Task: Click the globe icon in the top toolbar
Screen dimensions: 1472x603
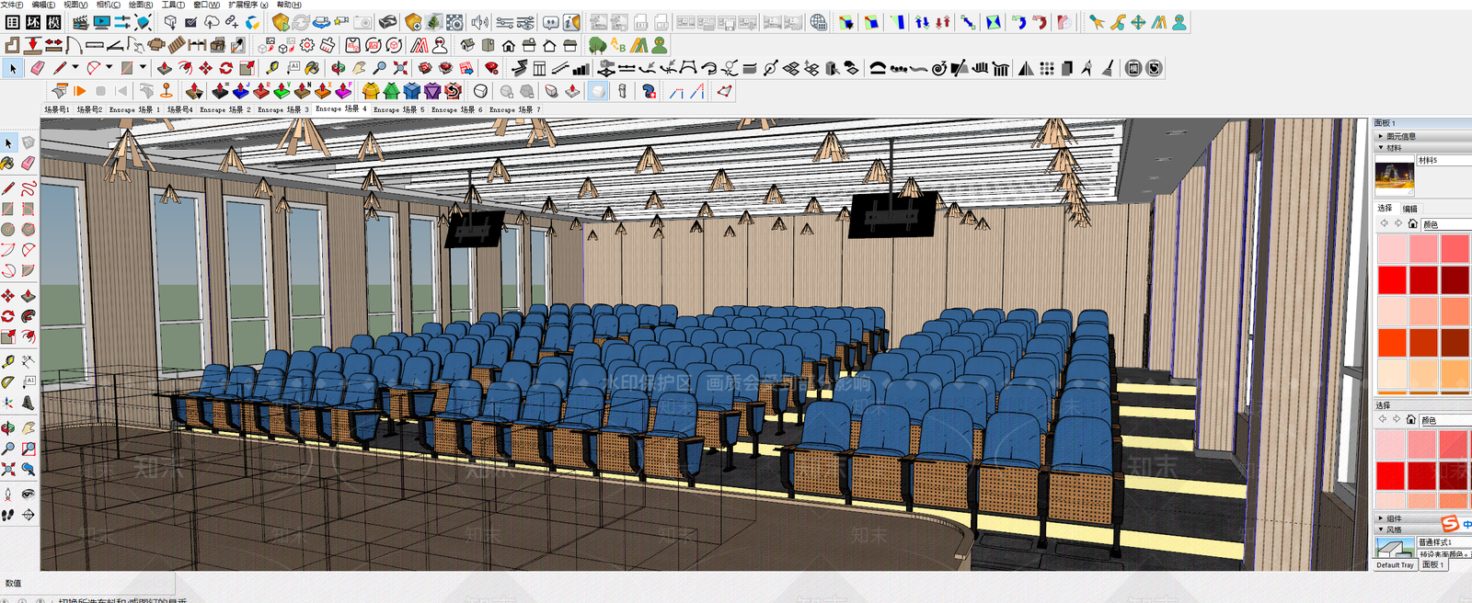Action: (x=818, y=22)
